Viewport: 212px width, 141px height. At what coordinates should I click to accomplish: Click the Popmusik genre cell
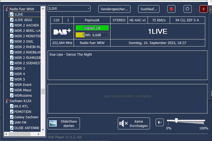[x=92, y=20]
